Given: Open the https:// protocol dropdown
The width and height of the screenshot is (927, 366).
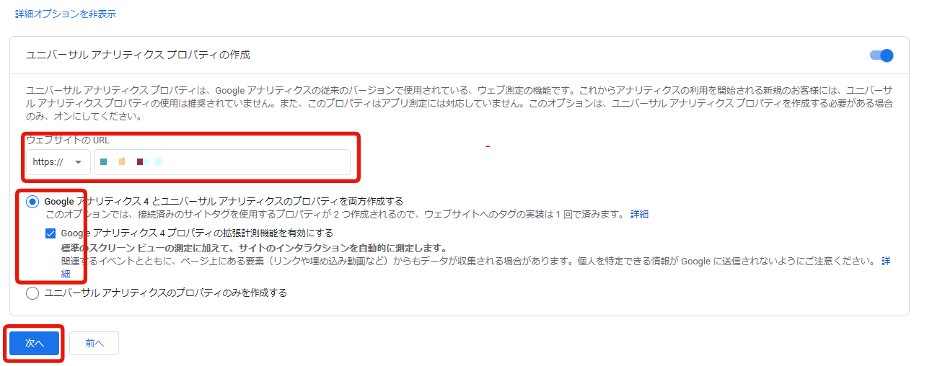Looking at the screenshot, I should tap(58, 162).
